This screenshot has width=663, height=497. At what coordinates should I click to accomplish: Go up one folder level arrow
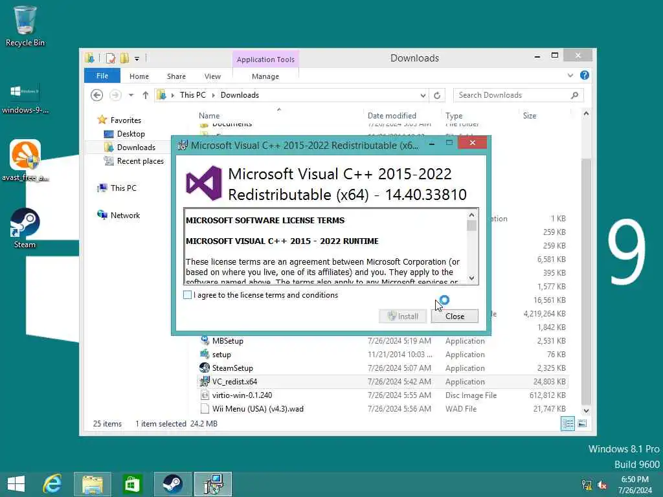pos(146,95)
